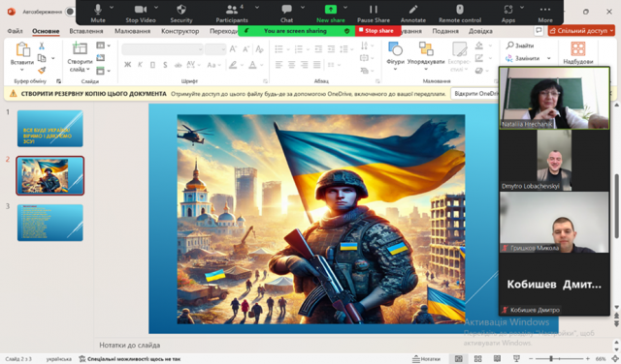Viewport: 621px width, 364px height.
Task: Click the Вставити paste clipboard icon
Action: pyautogui.click(x=22, y=49)
